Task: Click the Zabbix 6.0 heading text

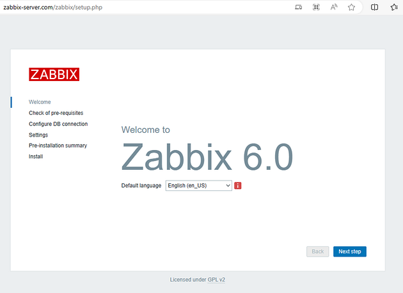Action: (207, 157)
